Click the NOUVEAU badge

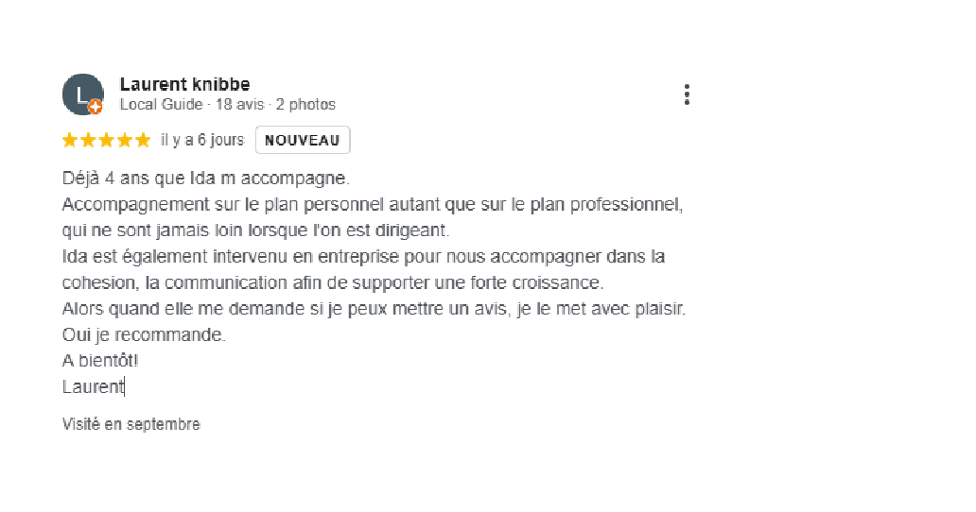pyautogui.click(x=303, y=140)
